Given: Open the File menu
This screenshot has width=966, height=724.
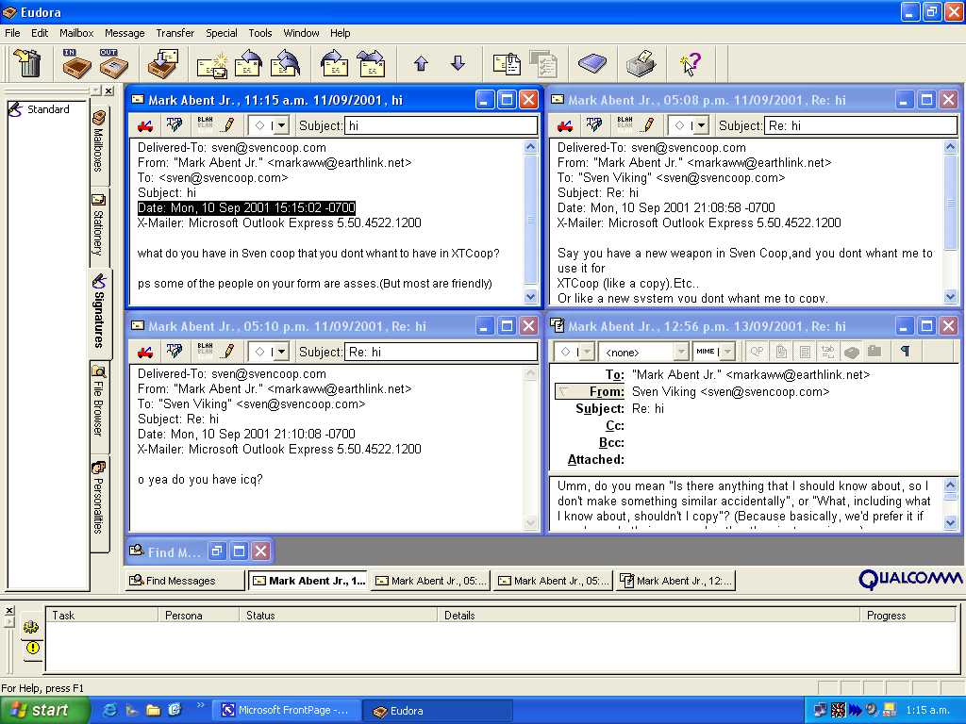Looking at the screenshot, I should [x=12, y=33].
